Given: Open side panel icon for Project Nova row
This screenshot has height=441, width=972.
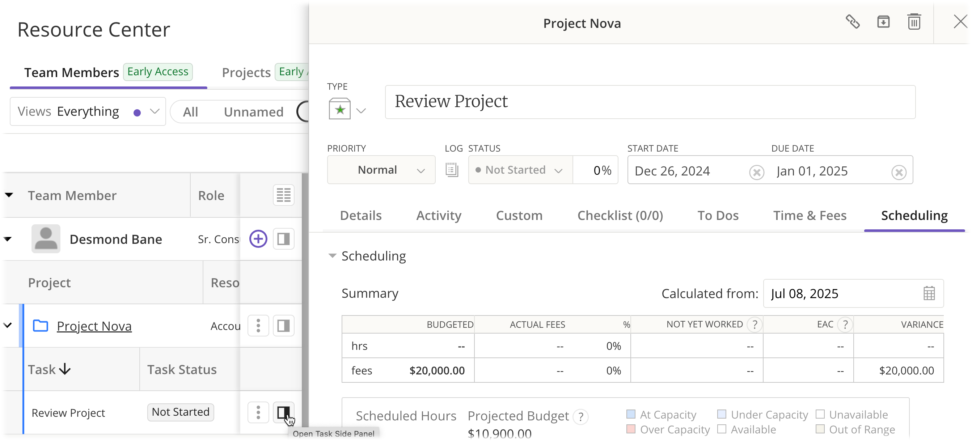Looking at the screenshot, I should tap(283, 326).
